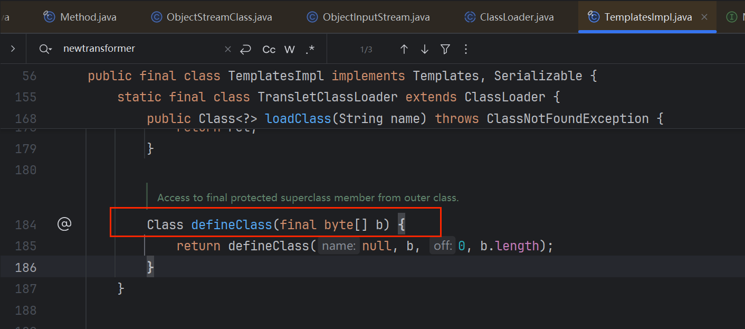The image size is (745, 329).
Task: Switch to ClassLoader.java tab
Action: click(517, 17)
